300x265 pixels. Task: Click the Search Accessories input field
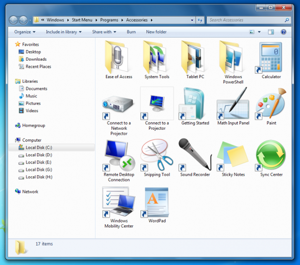[246, 20]
